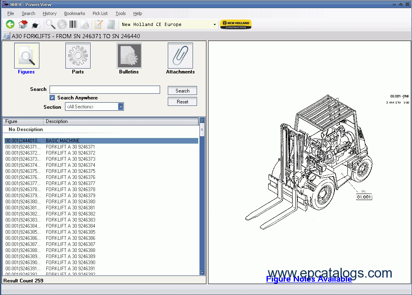Click the PowerView app icon in title bar
The height and width of the screenshot is (295, 412).
(5, 4)
